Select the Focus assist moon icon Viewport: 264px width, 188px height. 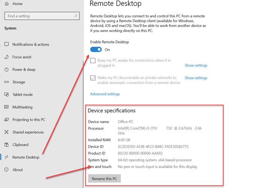click(6, 57)
